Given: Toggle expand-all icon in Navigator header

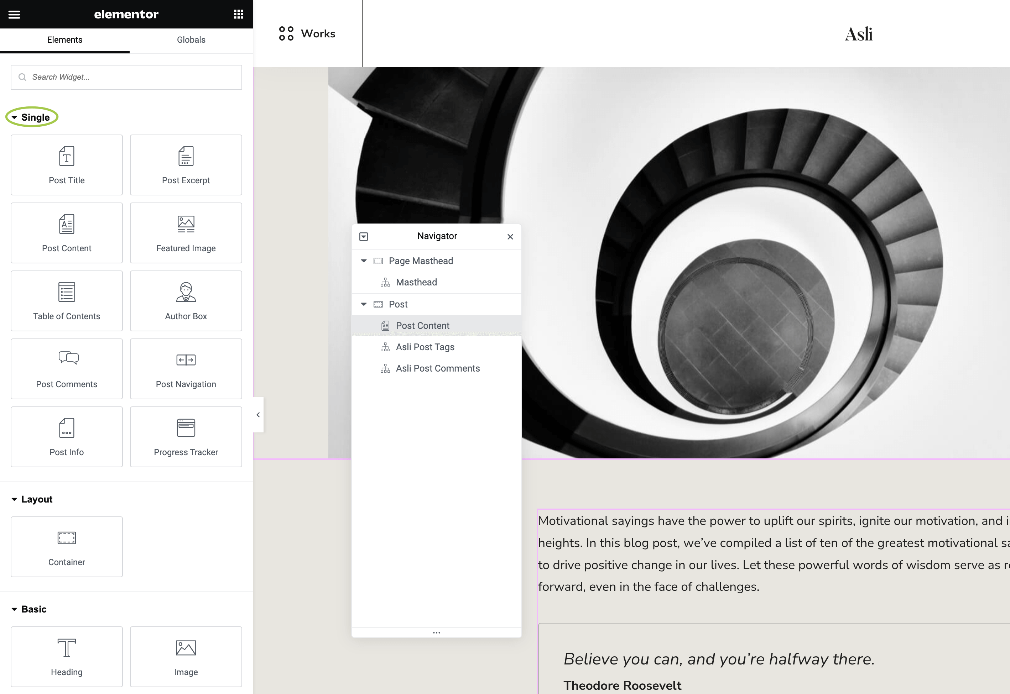Looking at the screenshot, I should click(364, 237).
